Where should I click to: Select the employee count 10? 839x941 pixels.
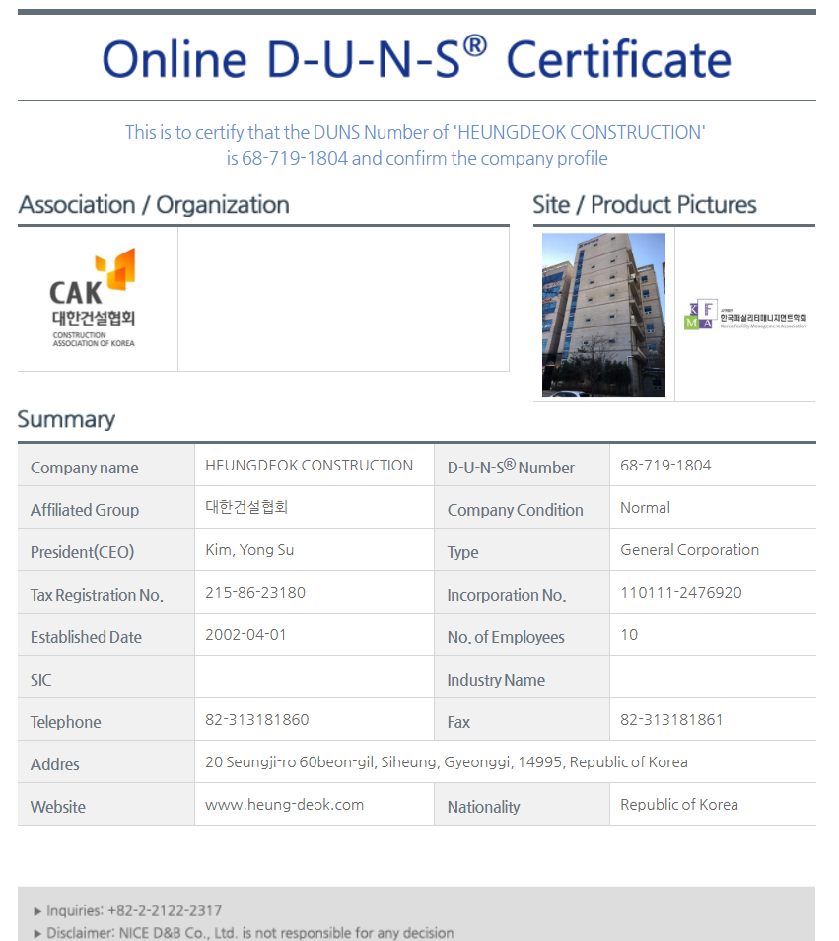(629, 635)
